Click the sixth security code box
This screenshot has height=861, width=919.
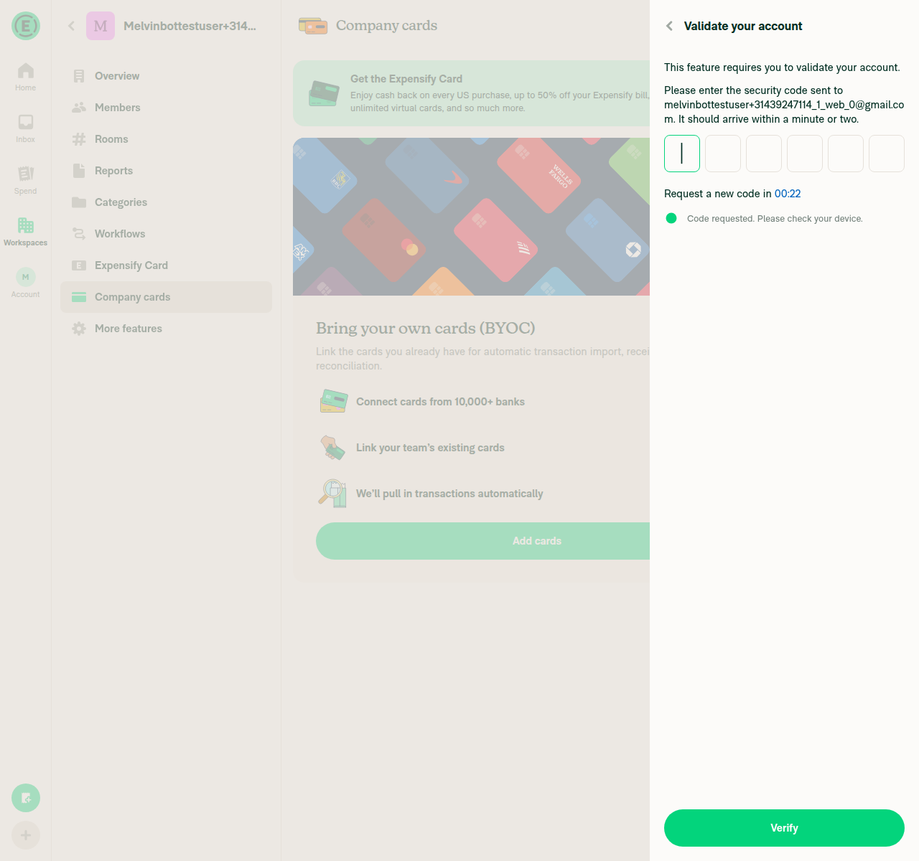coord(887,154)
